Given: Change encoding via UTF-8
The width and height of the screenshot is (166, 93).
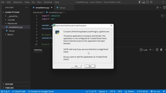Looking at the screenshot, I should point(112,91).
